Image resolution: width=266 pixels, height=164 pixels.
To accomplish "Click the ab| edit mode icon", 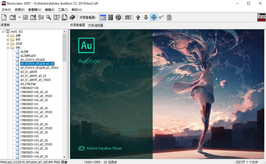I will pyautogui.click(x=128, y=17).
